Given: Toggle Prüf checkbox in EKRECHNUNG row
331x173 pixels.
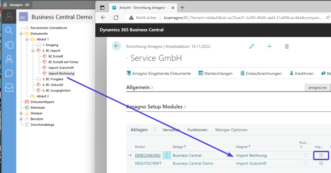Looking at the screenshot, I should click(x=306, y=155).
